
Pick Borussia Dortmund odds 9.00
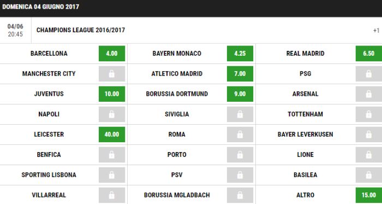pyautogui.click(x=240, y=94)
